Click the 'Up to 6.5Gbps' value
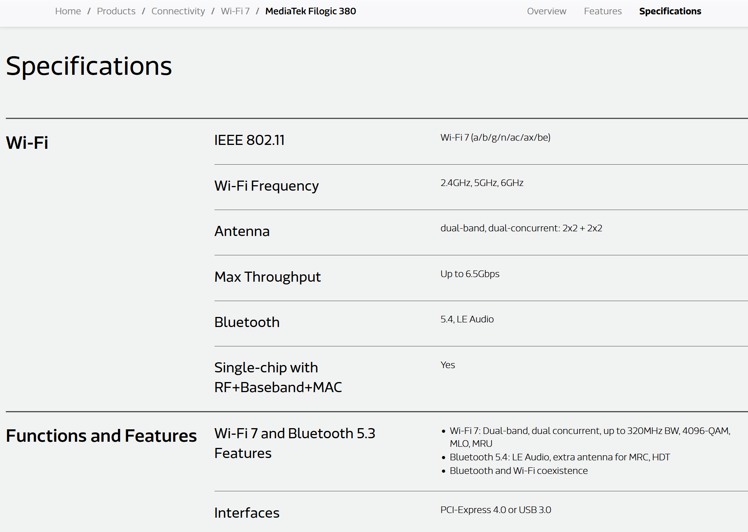 click(x=469, y=274)
